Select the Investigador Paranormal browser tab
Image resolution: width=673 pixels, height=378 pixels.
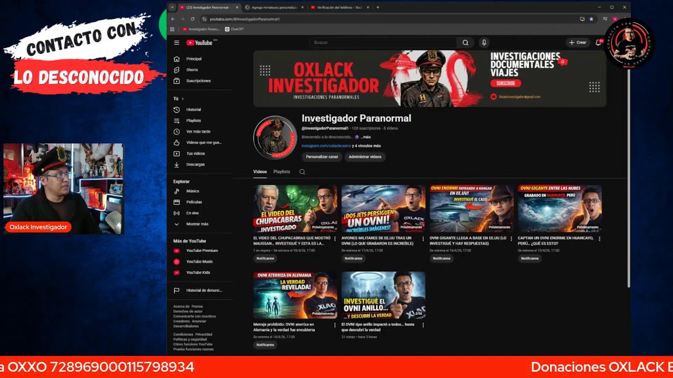click(208, 7)
